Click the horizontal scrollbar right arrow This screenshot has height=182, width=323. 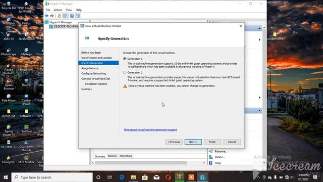click(x=204, y=163)
